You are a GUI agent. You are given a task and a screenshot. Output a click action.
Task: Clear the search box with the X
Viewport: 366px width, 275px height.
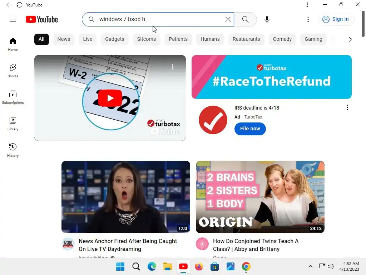[228, 19]
